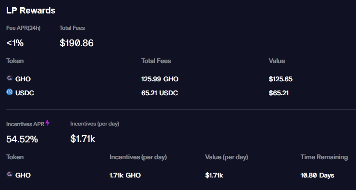Viewport: 356px width, 190px height.
Task: Click the $1.71k incentives per day amount
Action: point(83,139)
